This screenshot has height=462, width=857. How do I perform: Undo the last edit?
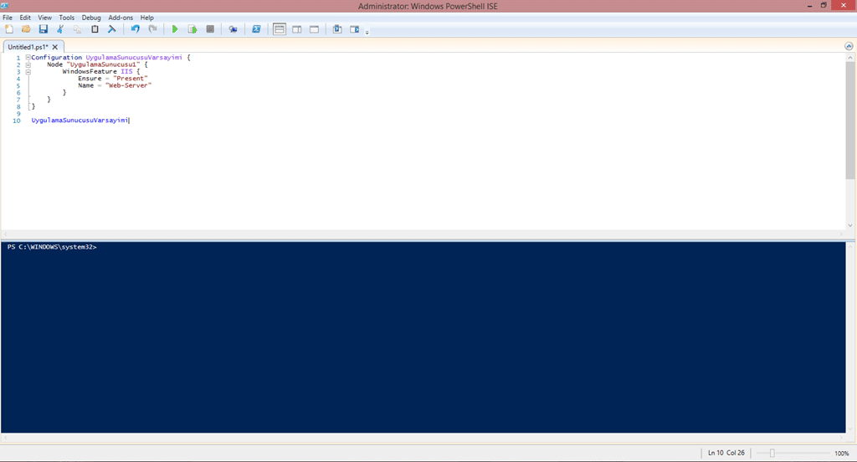click(135, 29)
